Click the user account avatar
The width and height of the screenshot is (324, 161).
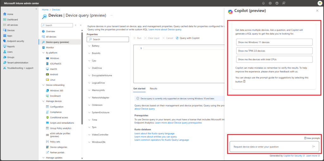(320, 3)
